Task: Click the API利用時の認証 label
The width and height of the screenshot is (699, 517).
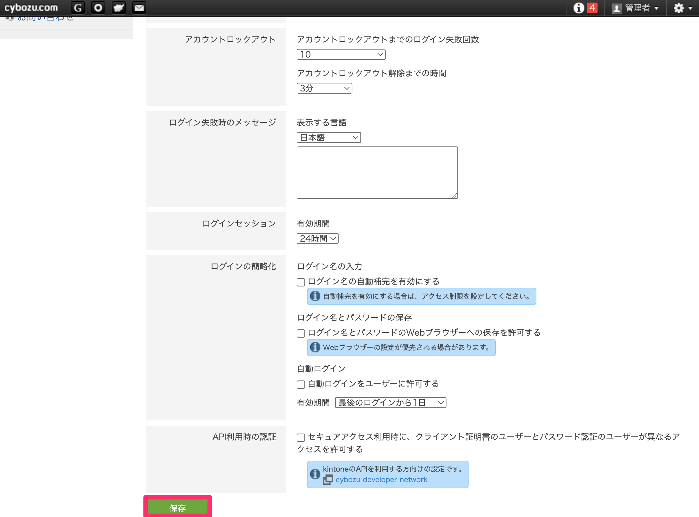Action: pos(244,437)
